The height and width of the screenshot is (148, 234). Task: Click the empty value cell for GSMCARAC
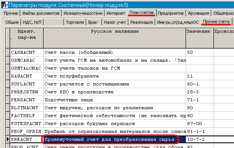tap(200, 60)
